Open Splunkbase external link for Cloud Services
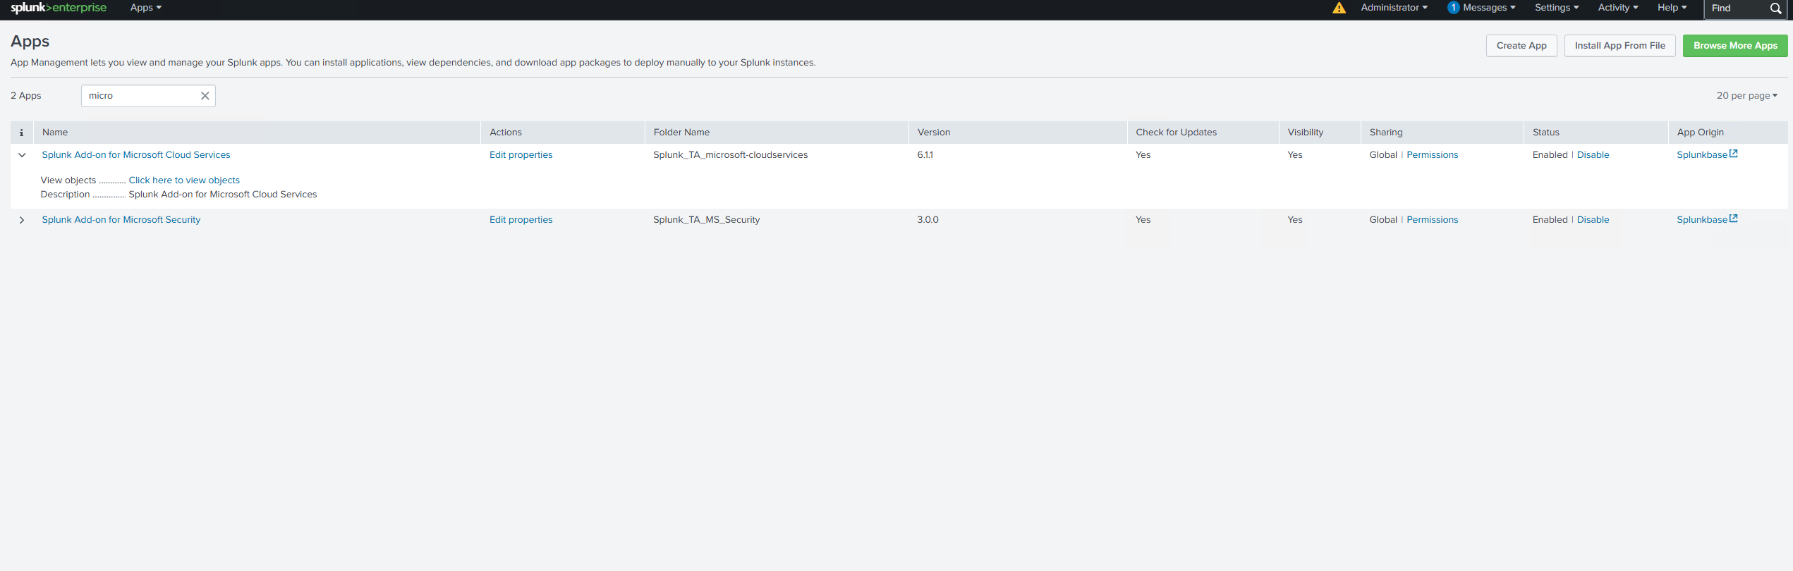 [x=1707, y=154]
